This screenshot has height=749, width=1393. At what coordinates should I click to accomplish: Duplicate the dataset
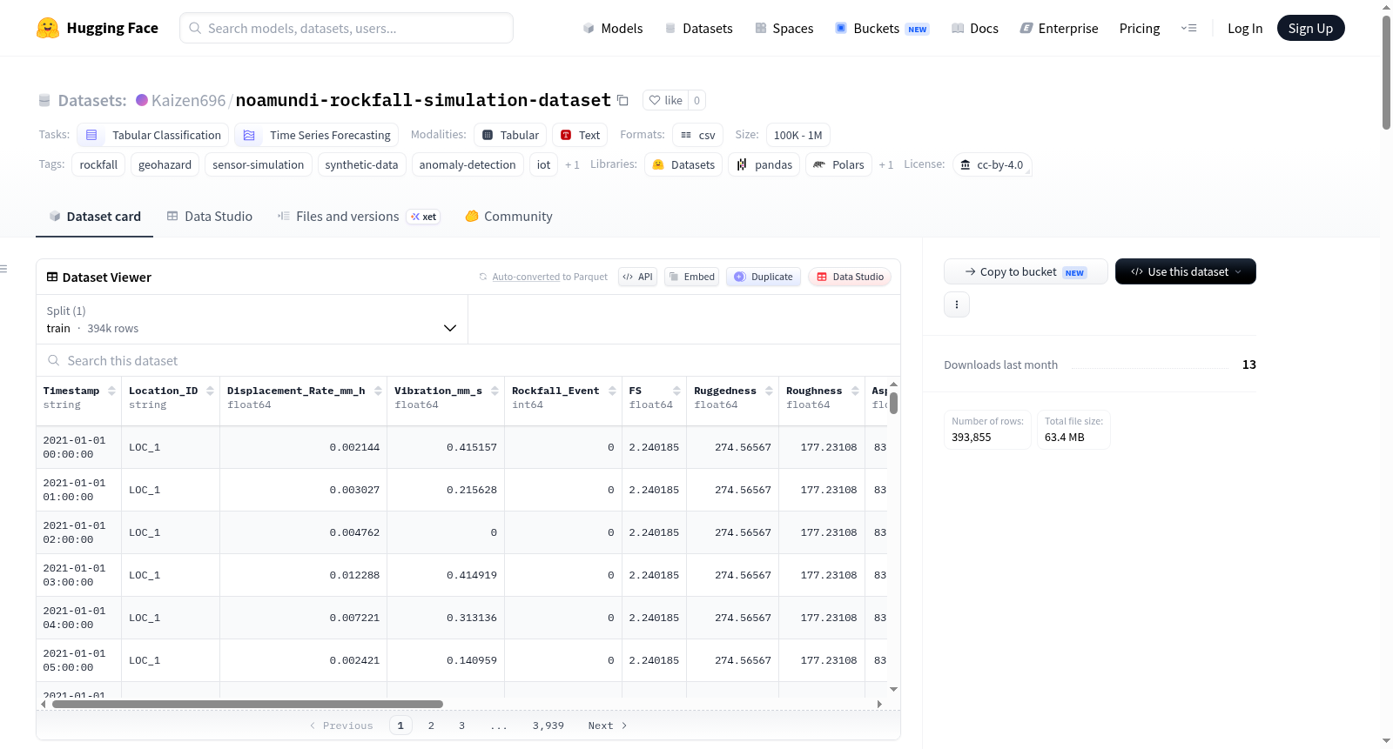[x=764, y=277]
